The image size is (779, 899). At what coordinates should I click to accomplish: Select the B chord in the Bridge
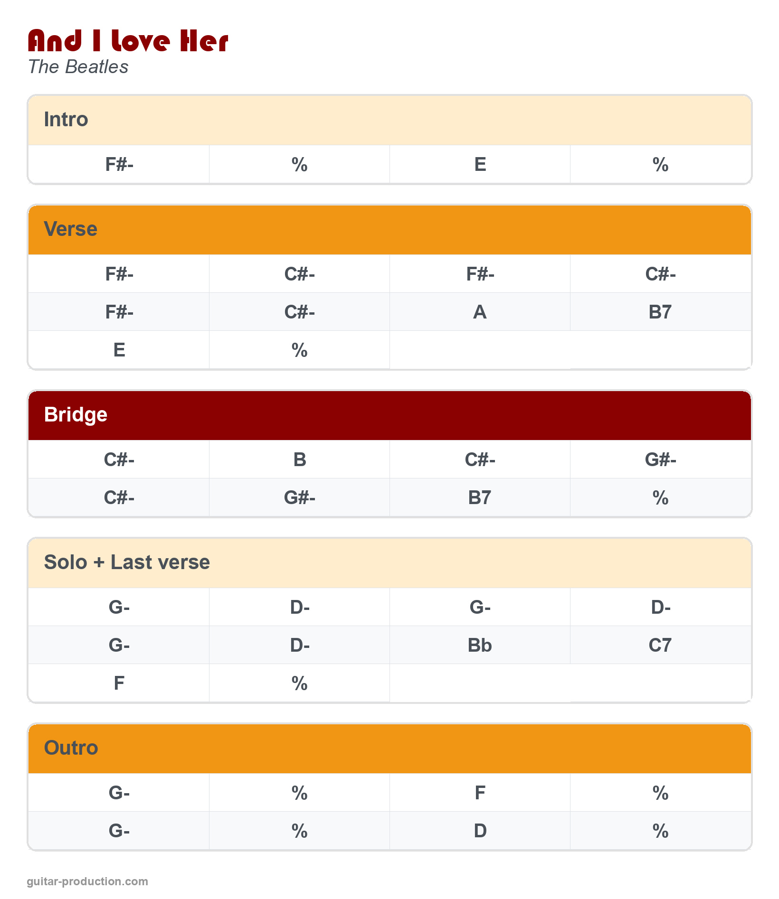(300, 460)
